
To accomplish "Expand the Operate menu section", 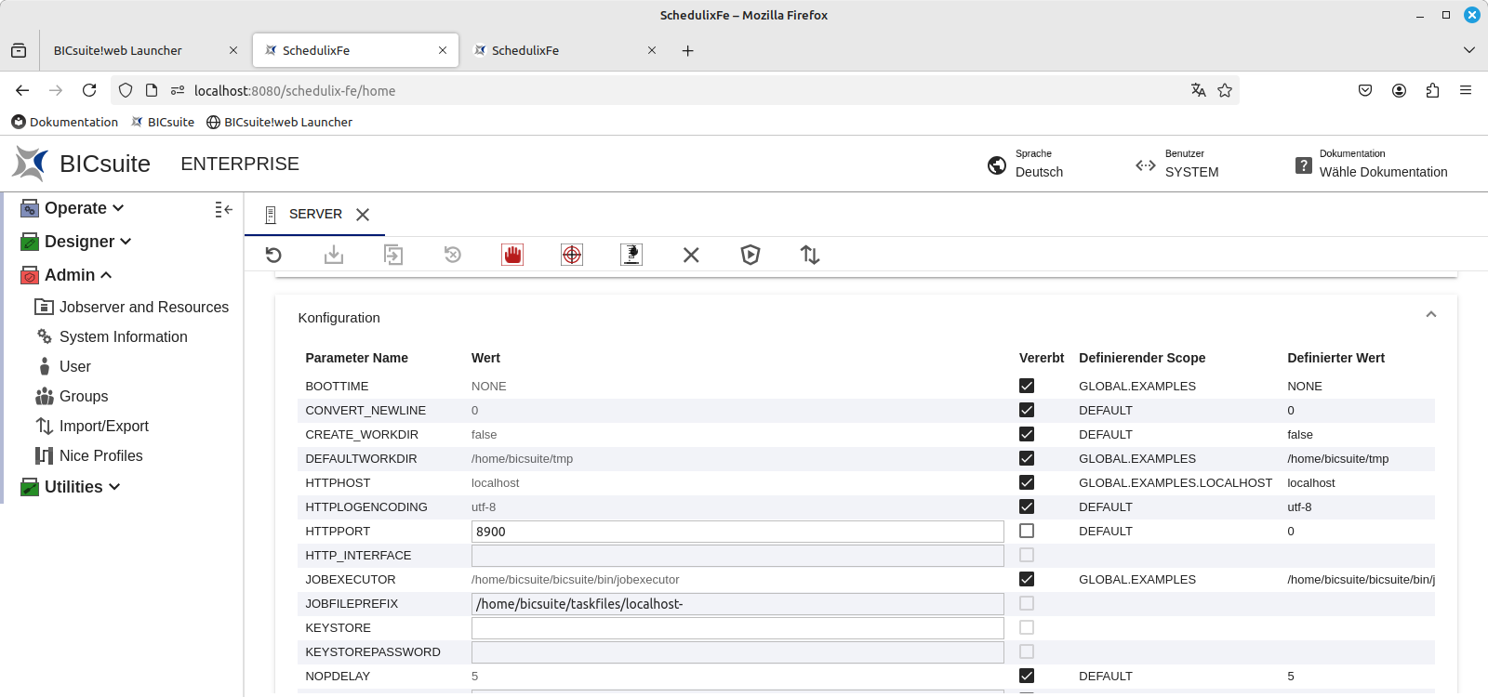I will pyautogui.click(x=84, y=208).
